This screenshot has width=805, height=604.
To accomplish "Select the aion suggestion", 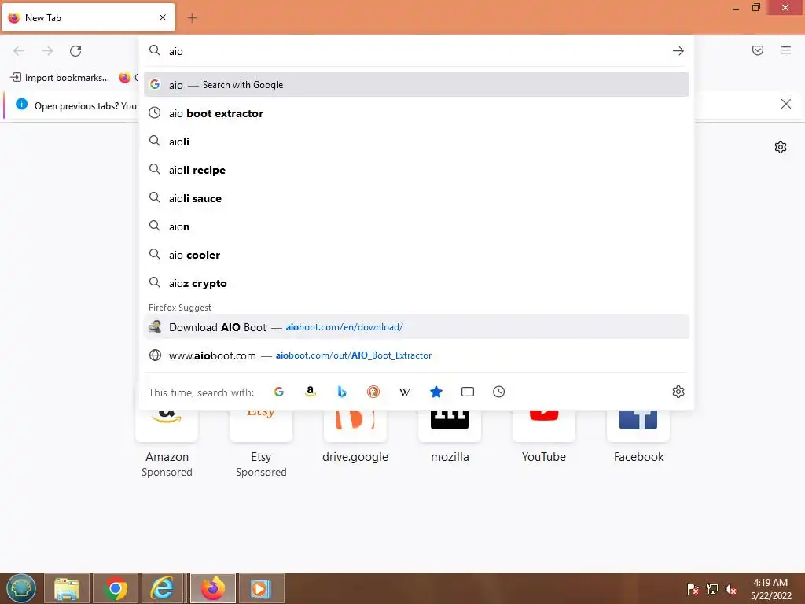I will (417, 226).
